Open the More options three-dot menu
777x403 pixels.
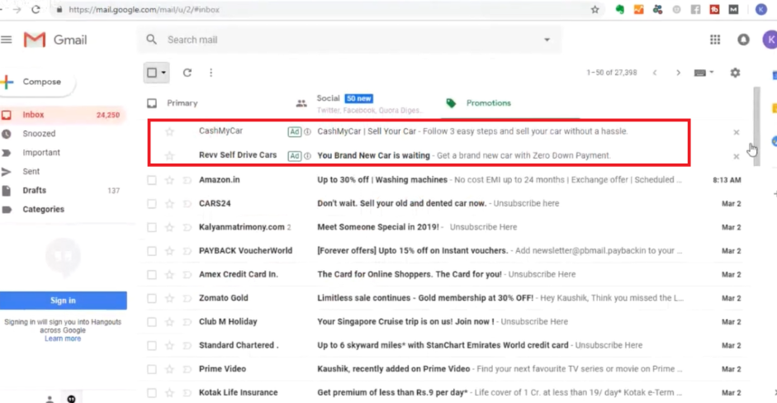pyautogui.click(x=211, y=73)
